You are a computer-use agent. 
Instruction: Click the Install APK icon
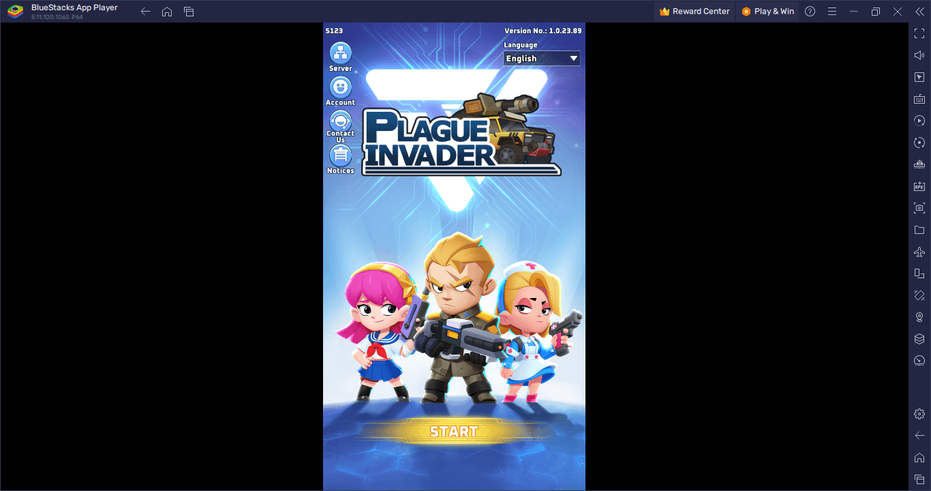pos(919,186)
